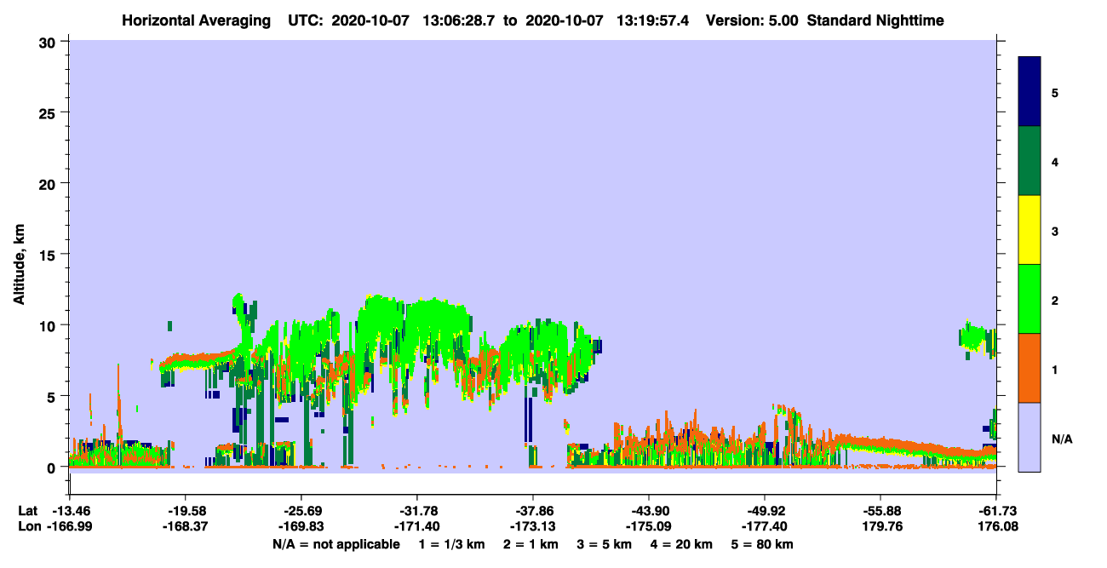Image resolution: width=1107 pixels, height=568 pixels.
Task: Click the '2 = 1 km' legend text
Action: pos(531,544)
